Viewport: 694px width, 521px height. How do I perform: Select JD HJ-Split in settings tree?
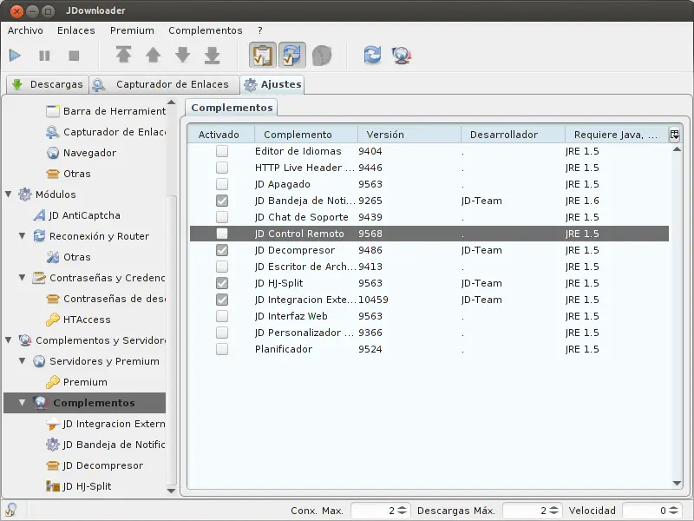[x=79, y=486]
